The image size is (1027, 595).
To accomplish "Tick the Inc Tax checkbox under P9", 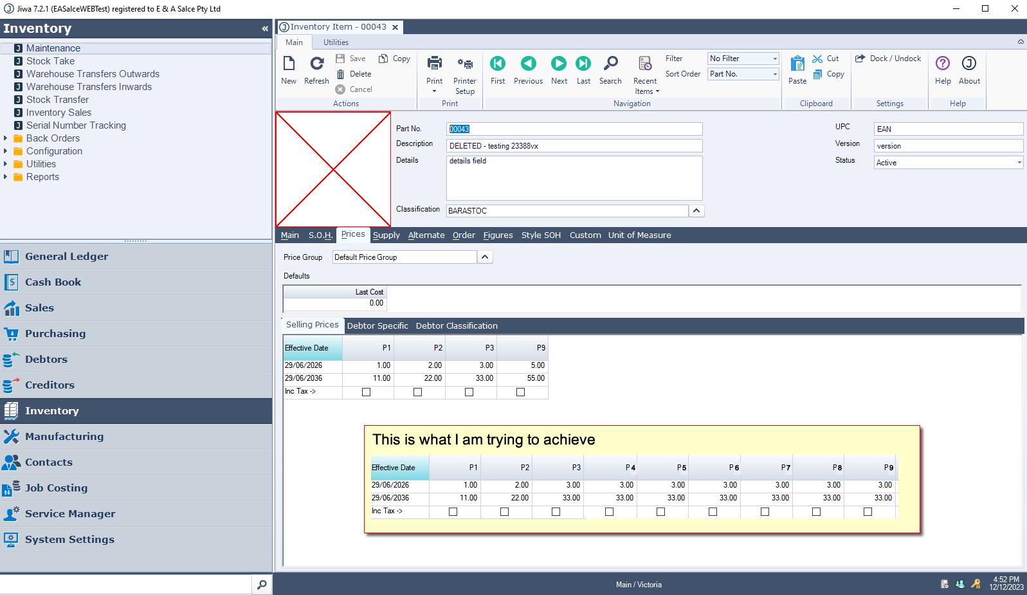I will pos(521,392).
